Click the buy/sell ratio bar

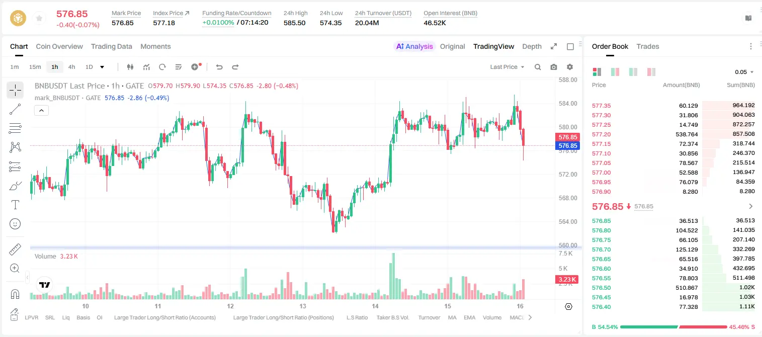673,327
